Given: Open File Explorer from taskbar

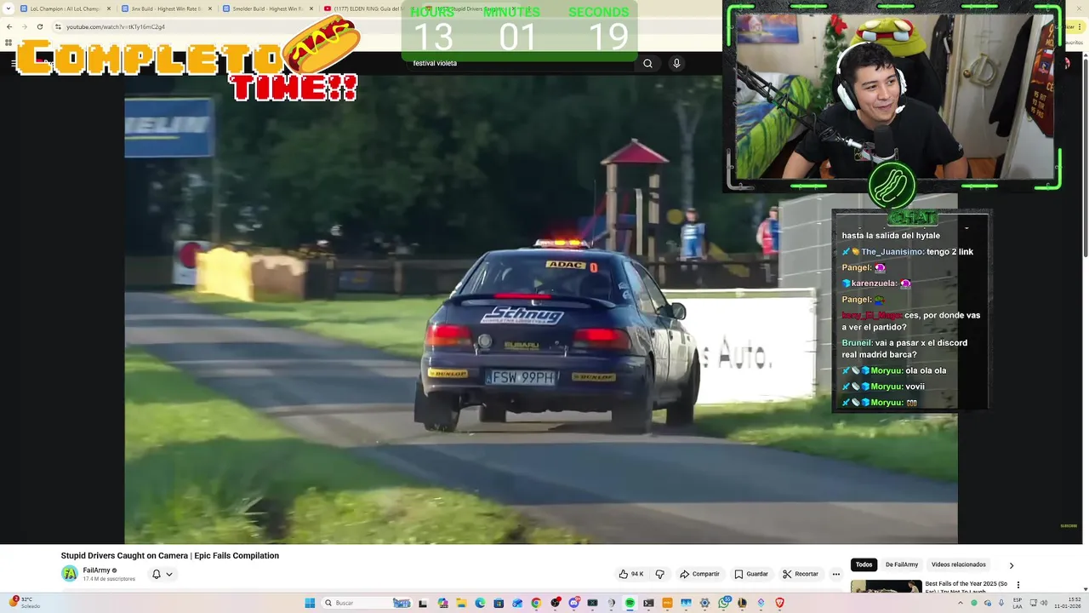Looking at the screenshot, I should point(461,603).
